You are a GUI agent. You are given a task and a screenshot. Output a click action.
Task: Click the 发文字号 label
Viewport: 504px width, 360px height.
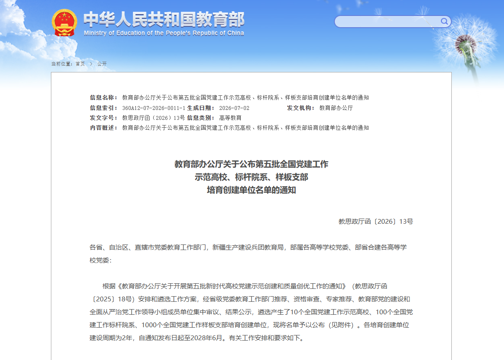[x=104, y=118]
